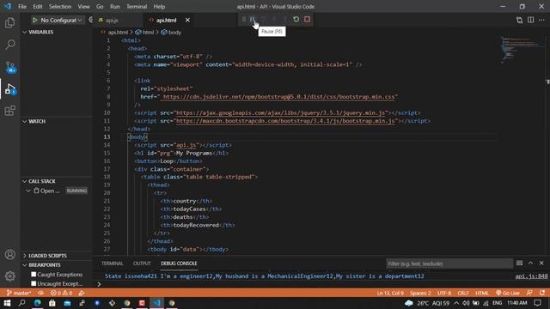The width and height of the screenshot is (550, 309).
Task: Open the Source Control view
Action: [10, 67]
